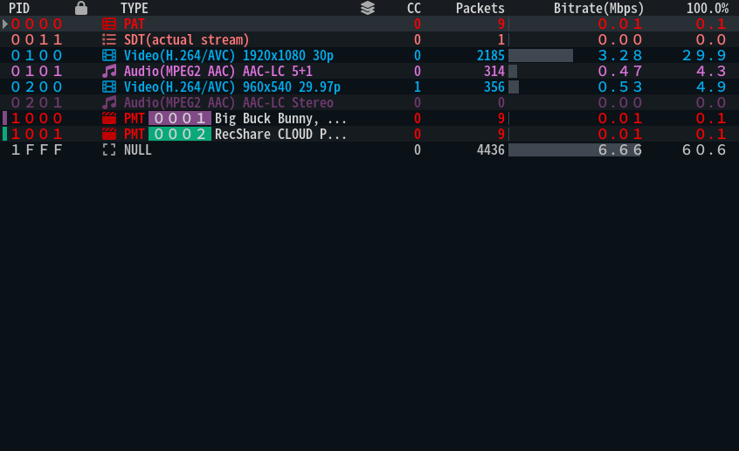Click the SDT list icon
The height and width of the screenshot is (451, 739).
tap(109, 39)
